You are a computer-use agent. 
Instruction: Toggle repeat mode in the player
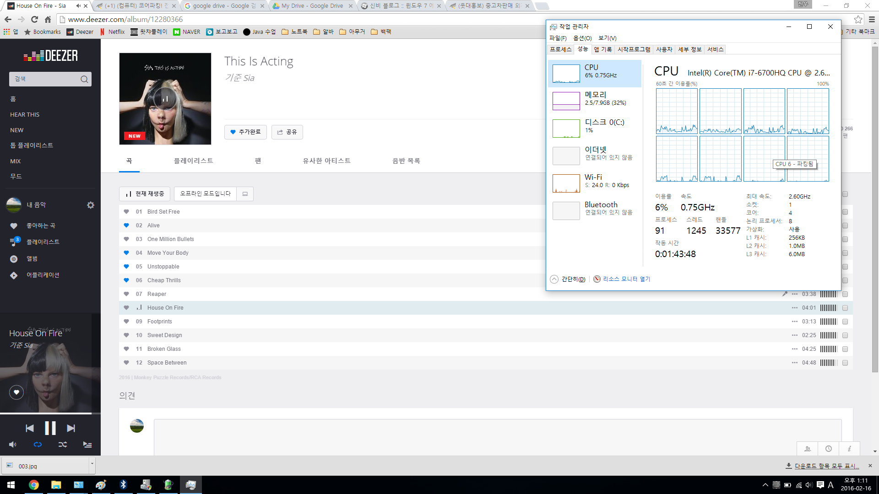[x=38, y=445]
